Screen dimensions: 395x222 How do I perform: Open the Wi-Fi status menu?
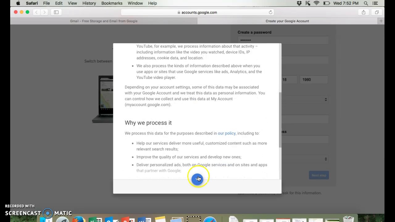[317, 3]
